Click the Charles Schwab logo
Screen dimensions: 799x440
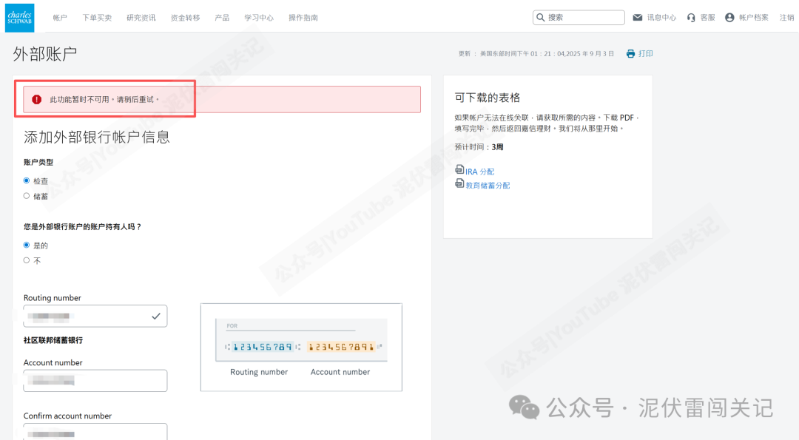18,17
